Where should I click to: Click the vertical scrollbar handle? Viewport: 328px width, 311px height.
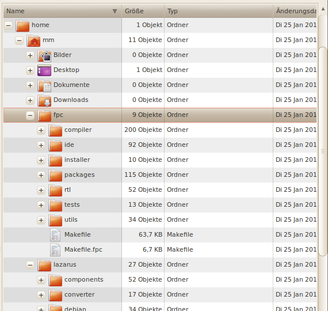click(x=323, y=151)
